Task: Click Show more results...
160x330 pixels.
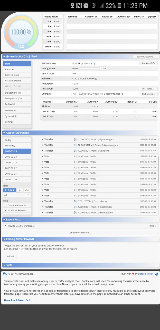Action: [80, 233]
